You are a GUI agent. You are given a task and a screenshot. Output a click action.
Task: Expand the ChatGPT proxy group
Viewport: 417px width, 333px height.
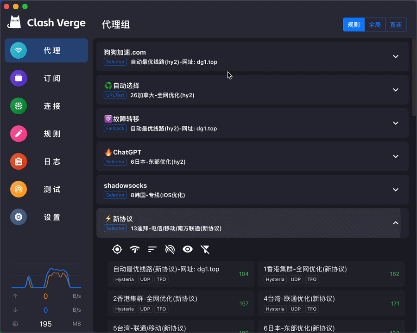pos(395,156)
